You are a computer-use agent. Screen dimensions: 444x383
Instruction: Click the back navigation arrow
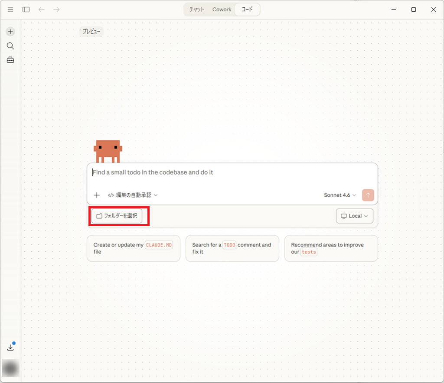42,10
